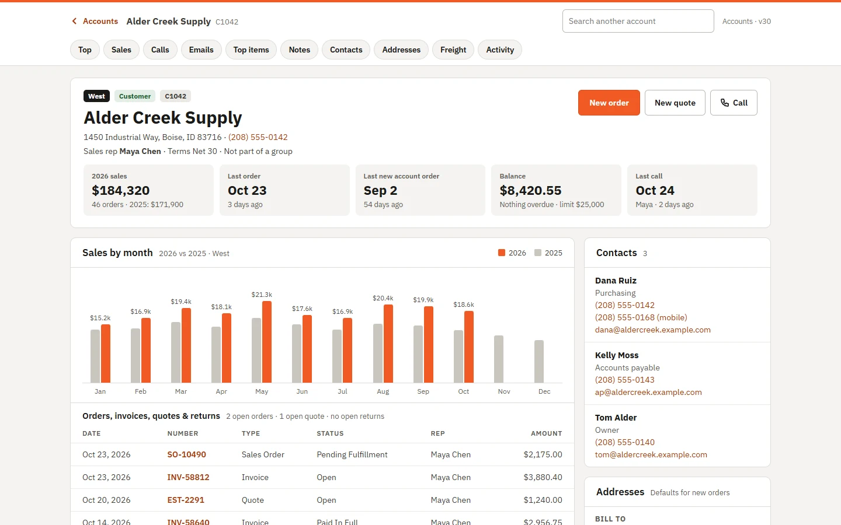Screen dimensions: 841x525
Task: Click the Oct 20, 2026 date cell
Action: [106, 500]
